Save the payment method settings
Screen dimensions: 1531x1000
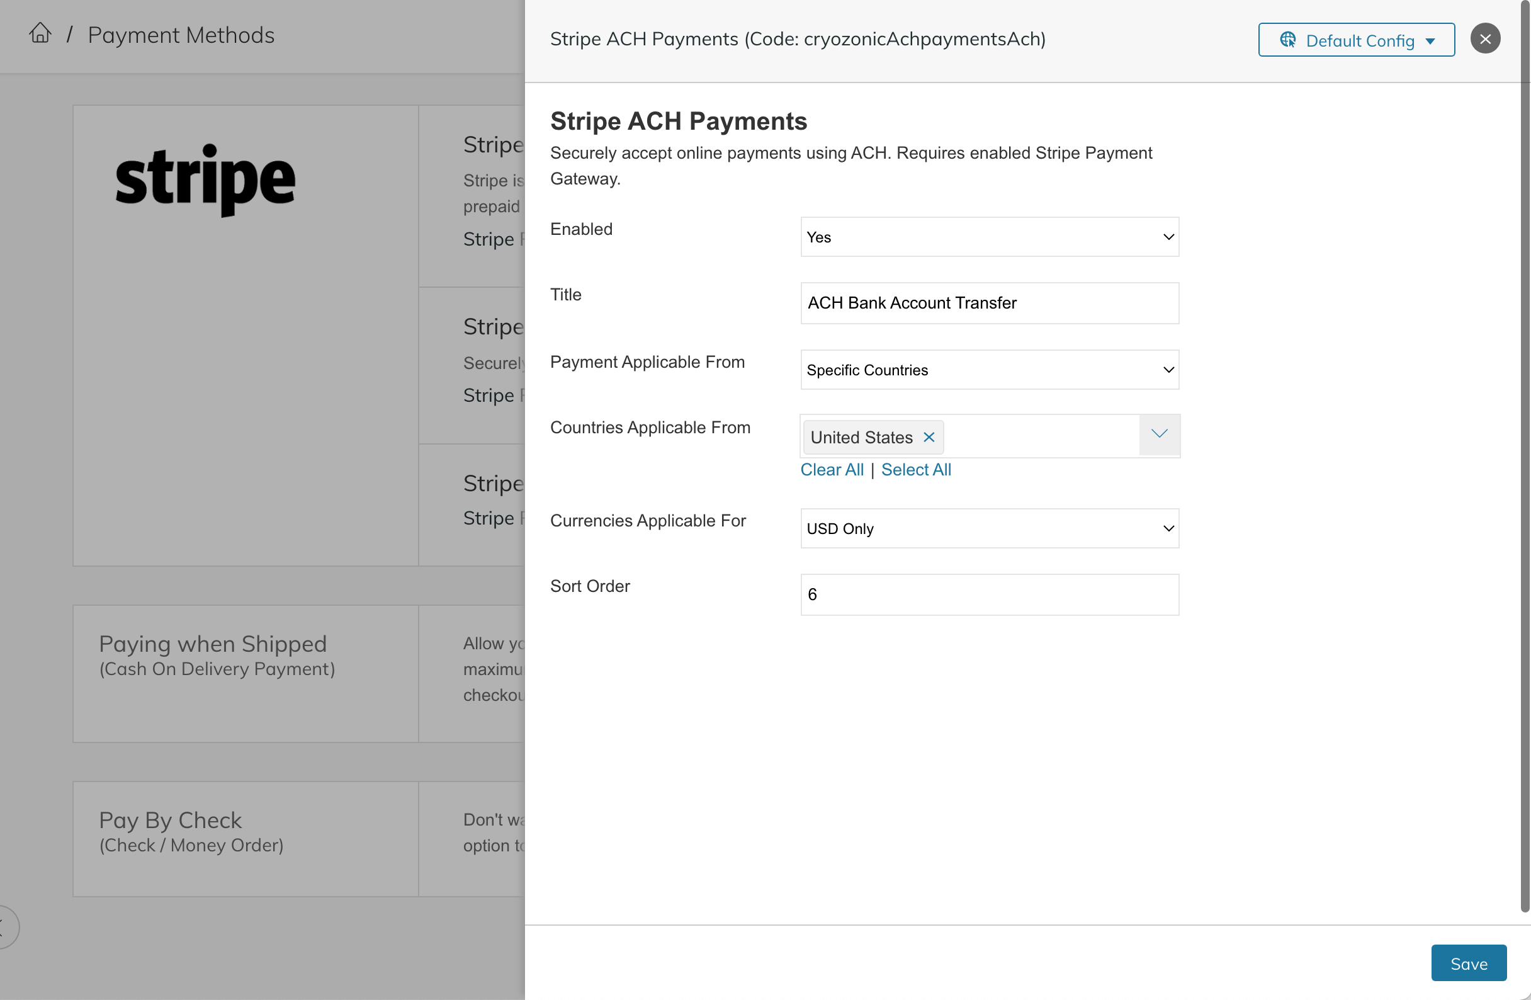tap(1468, 963)
